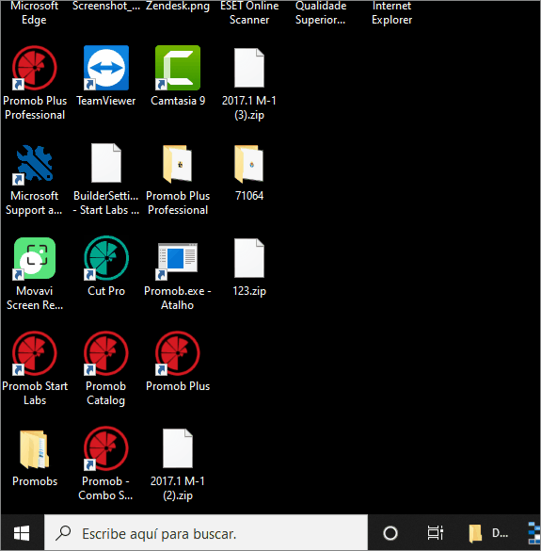541x551 pixels.
Task: Select the 71064 folder
Action: [249, 164]
